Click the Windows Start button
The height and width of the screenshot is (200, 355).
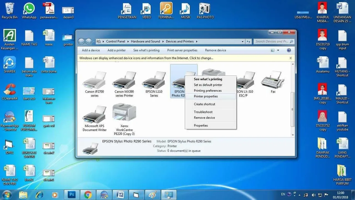7,195
